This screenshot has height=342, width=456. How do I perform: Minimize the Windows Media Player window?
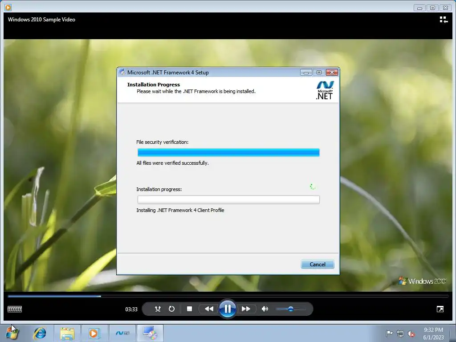[419, 8]
